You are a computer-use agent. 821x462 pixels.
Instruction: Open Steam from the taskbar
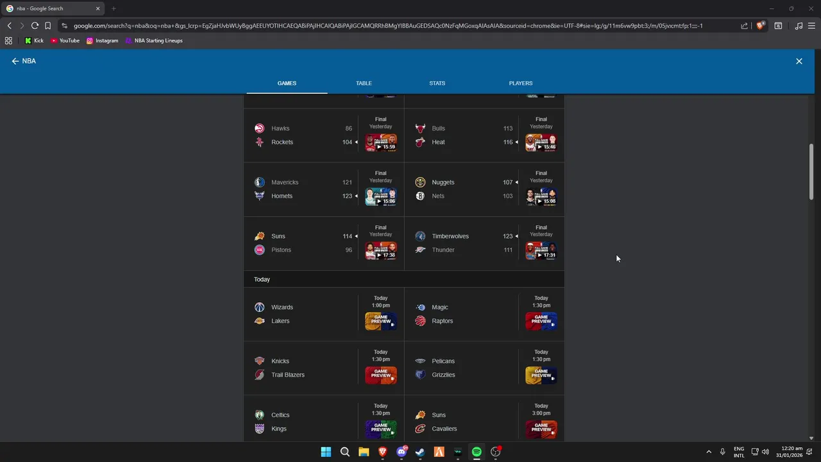tap(420, 452)
